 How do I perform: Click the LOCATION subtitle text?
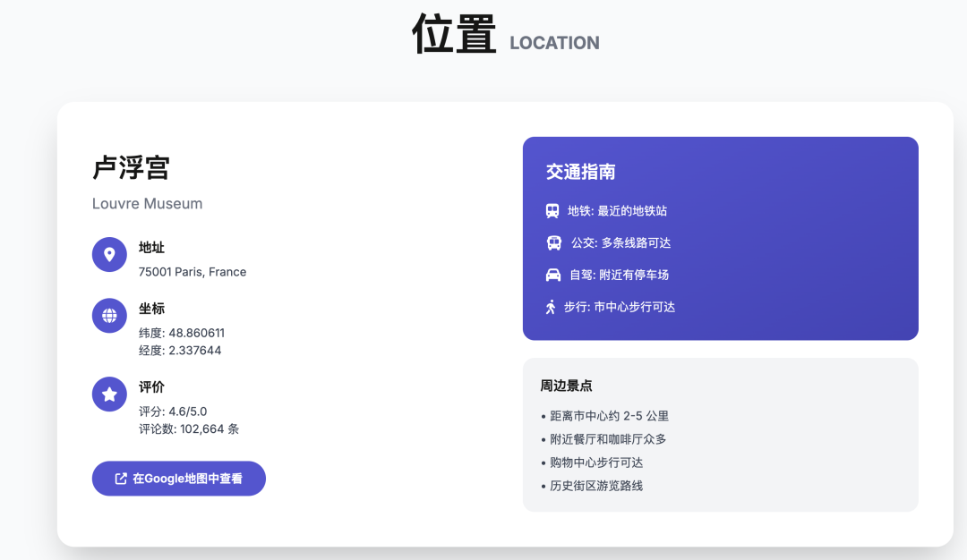554,43
